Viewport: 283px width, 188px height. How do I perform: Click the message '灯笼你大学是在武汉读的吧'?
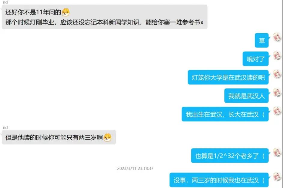pos(228,77)
